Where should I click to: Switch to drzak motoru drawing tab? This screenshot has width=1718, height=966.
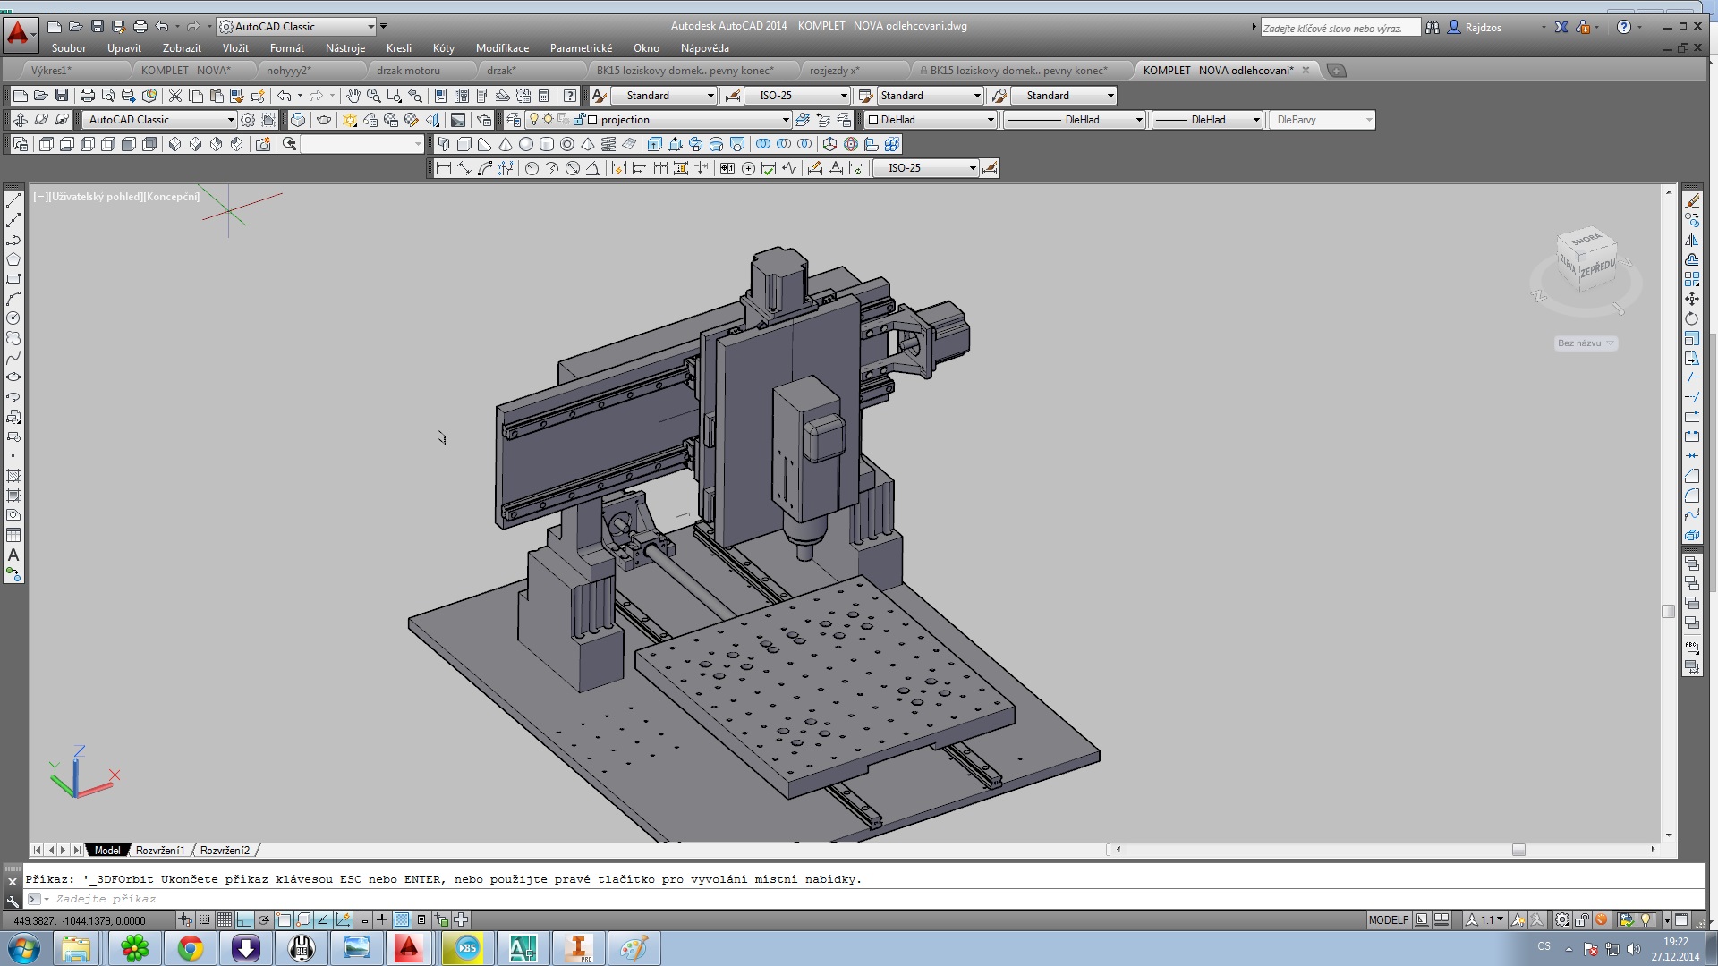click(x=408, y=71)
